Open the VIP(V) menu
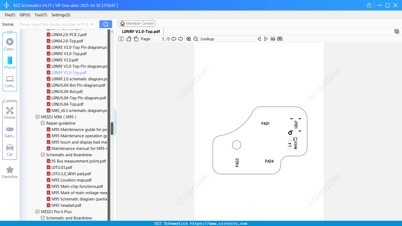 pos(25,15)
